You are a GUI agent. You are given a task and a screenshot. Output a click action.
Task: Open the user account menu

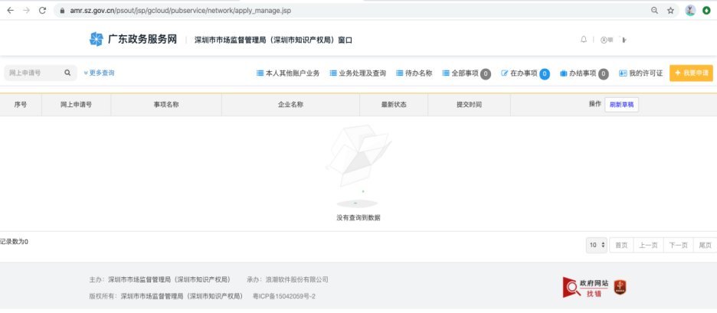(613, 40)
